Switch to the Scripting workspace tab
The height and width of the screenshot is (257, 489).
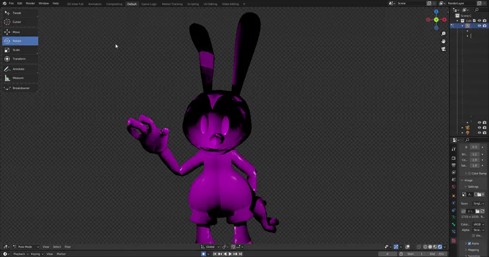tap(193, 4)
